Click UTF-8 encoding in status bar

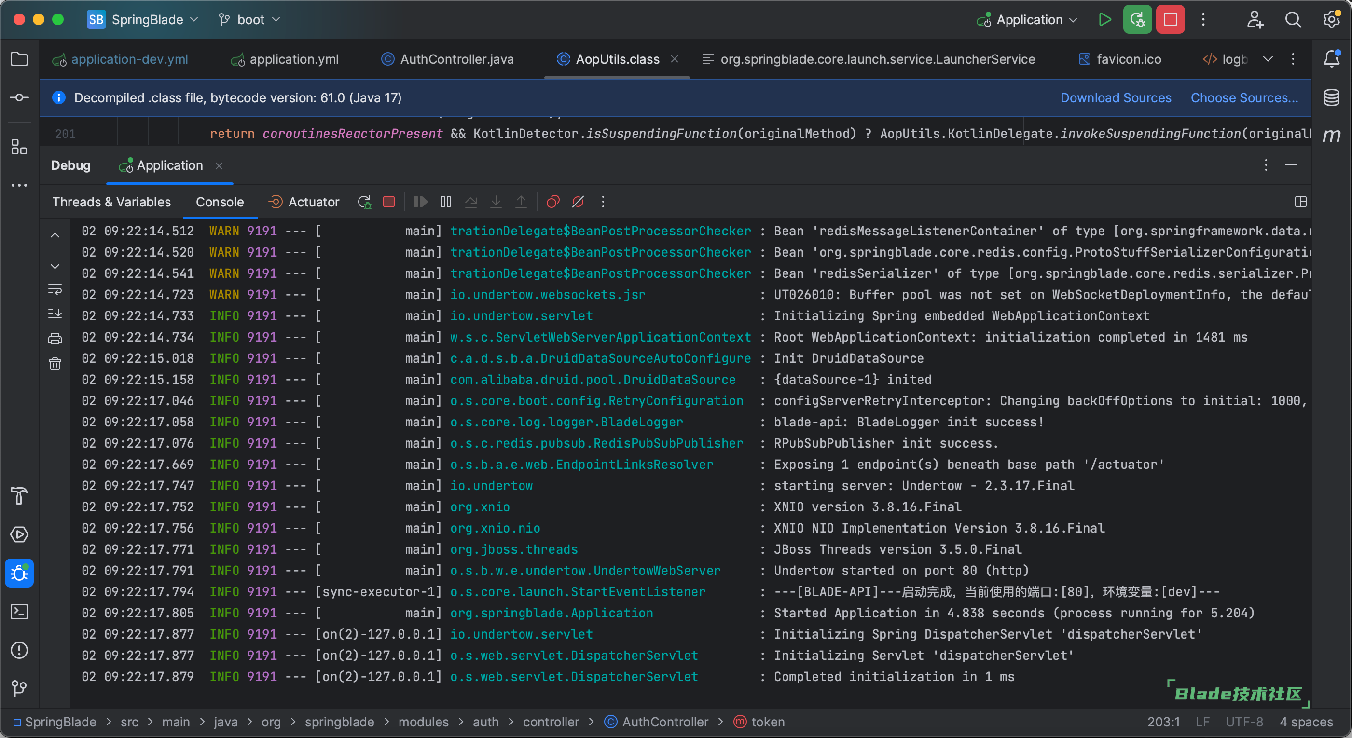click(x=1244, y=722)
